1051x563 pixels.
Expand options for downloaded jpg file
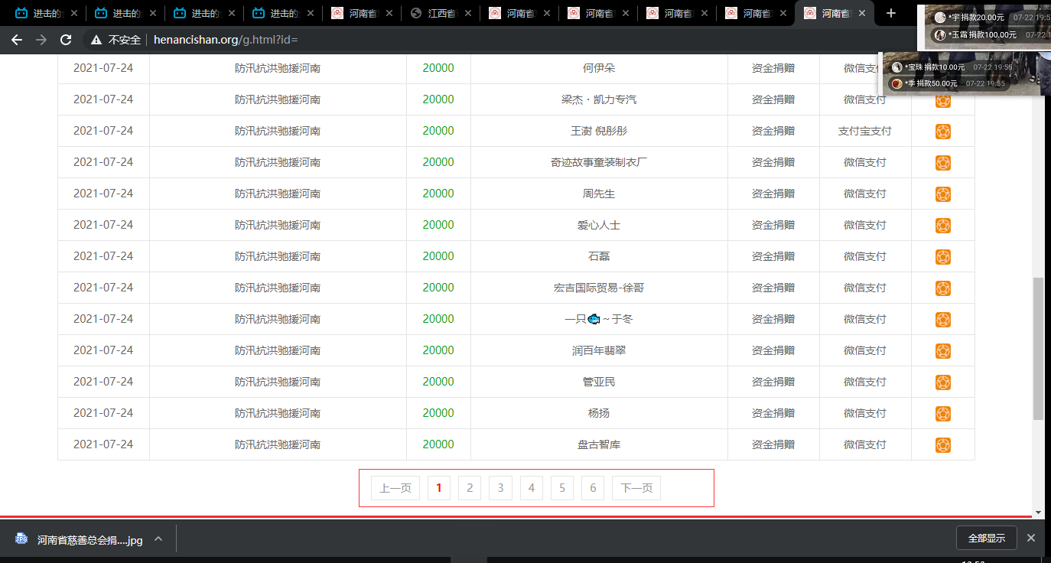point(158,539)
